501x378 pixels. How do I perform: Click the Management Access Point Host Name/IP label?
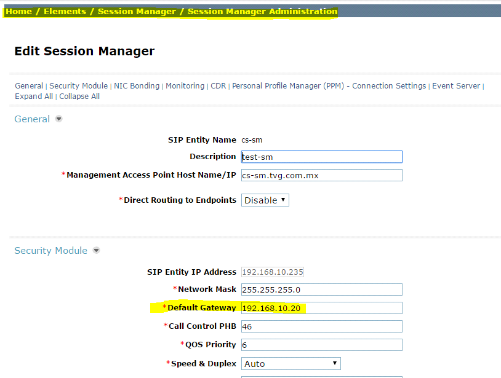[x=151, y=175]
